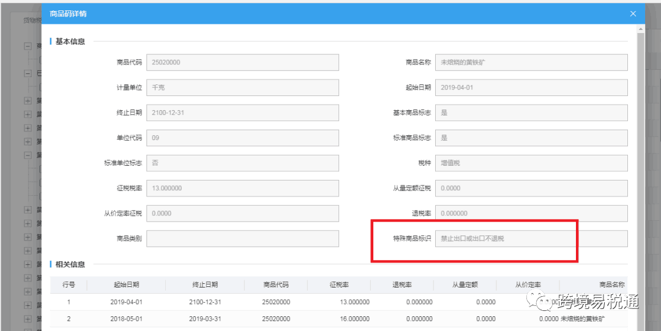
Task: Click the 商品代码 table column header
Action: click(x=275, y=285)
